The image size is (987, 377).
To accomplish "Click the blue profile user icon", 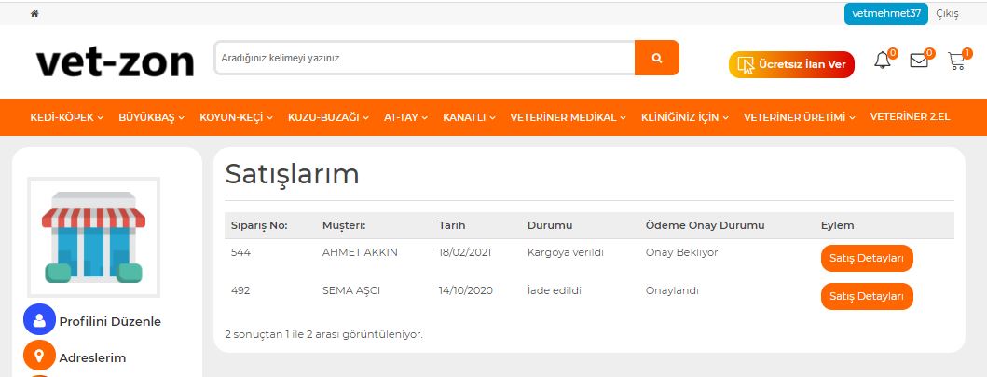I will (x=39, y=320).
